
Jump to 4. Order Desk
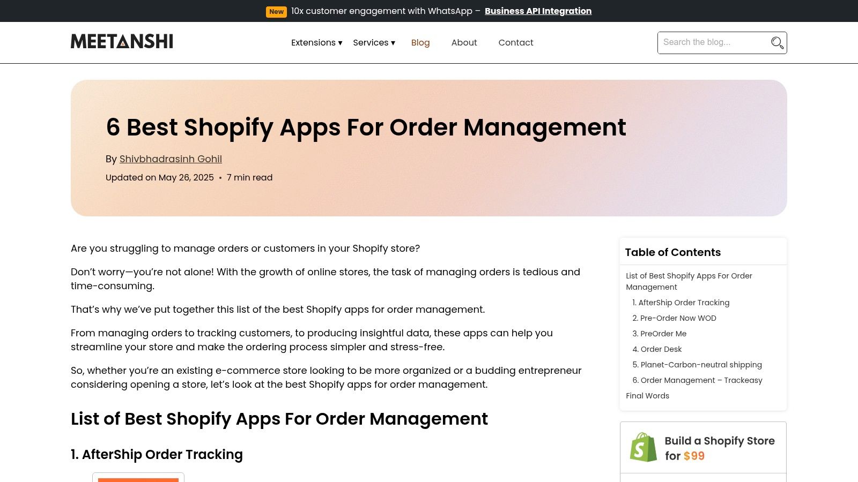[x=657, y=349]
